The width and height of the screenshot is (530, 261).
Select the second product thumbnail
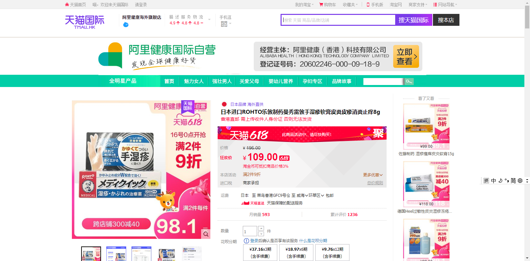116,254
